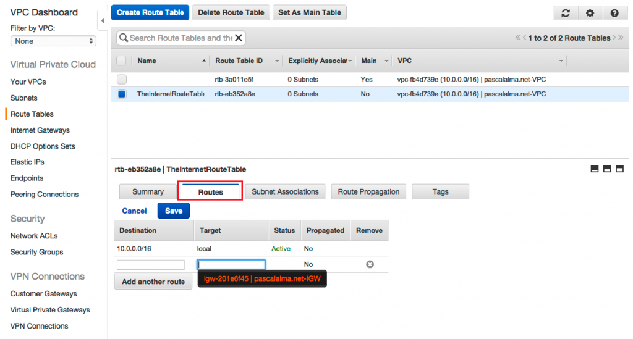Click the Main value Yes cell
The image size is (633, 339).
(x=367, y=80)
